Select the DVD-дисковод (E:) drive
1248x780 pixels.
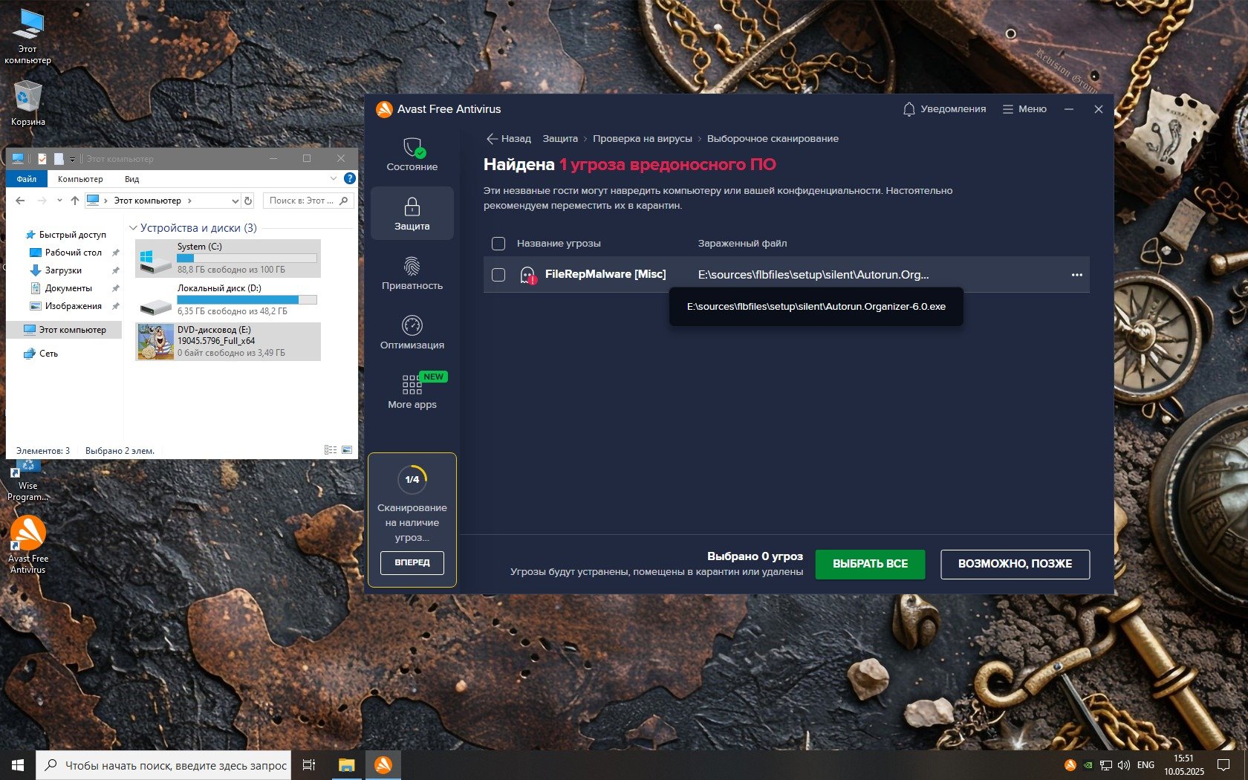point(228,341)
